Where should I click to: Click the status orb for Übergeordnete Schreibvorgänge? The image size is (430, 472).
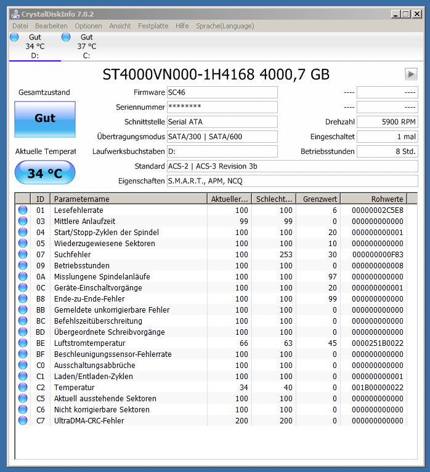click(x=23, y=332)
